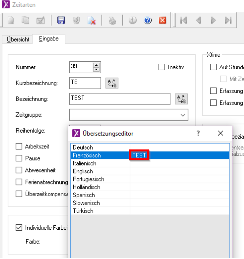Open help via blue question mark icon
The width and height of the screenshot is (244, 259).
pos(148,20)
